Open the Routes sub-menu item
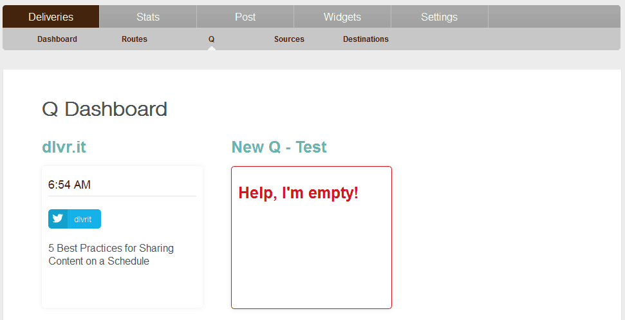The width and height of the screenshot is (625, 320). point(135,39)
